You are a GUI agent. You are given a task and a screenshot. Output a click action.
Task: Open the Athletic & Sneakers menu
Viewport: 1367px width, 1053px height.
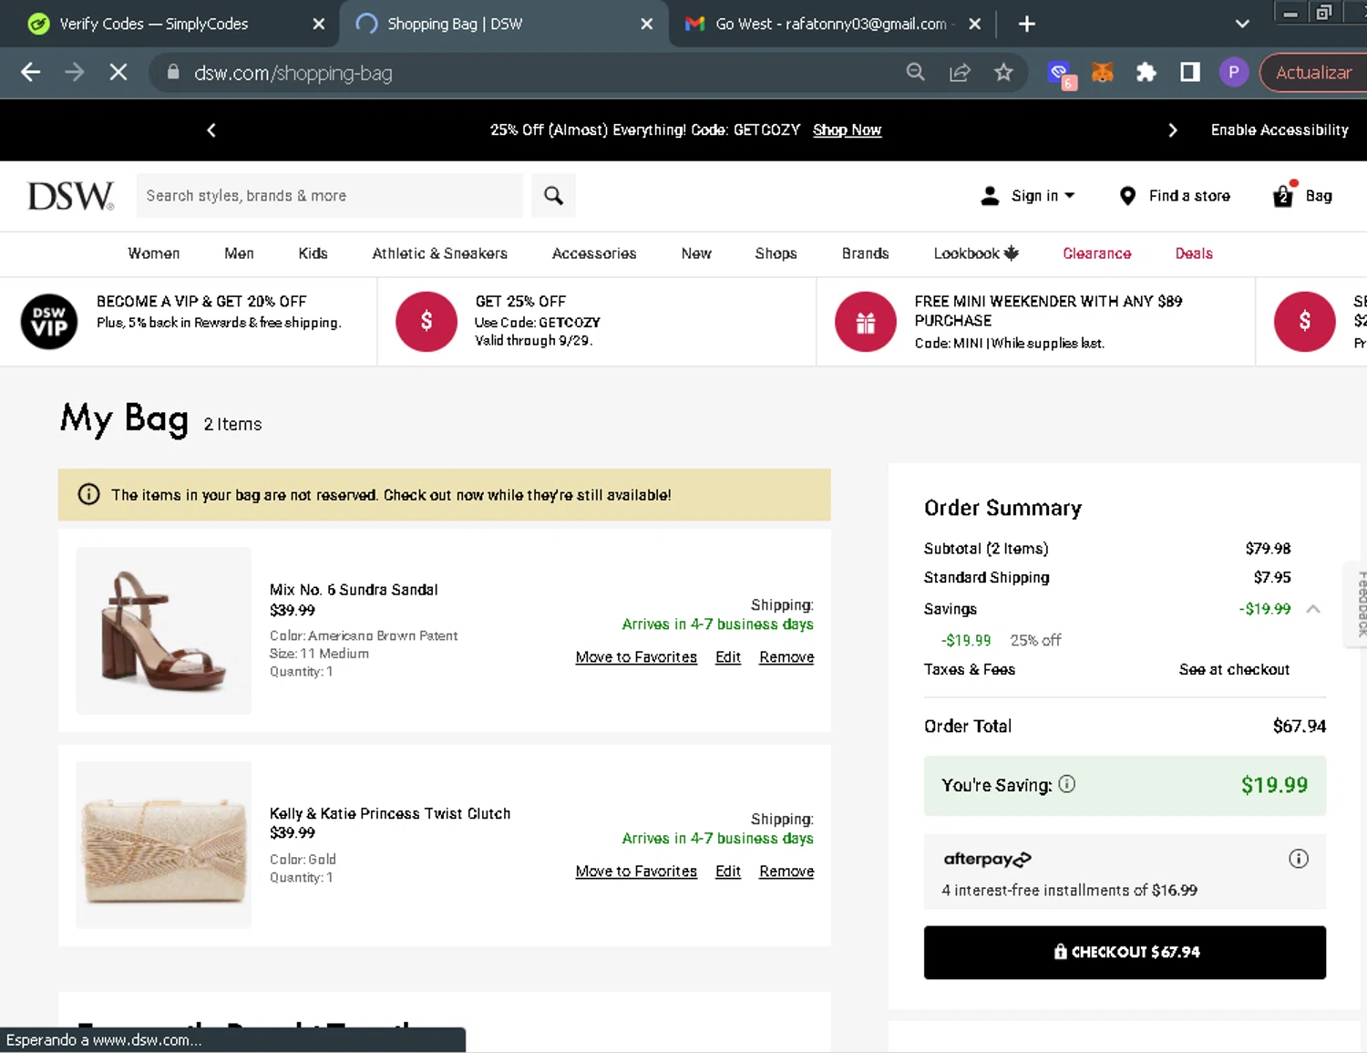click(440, 253)
